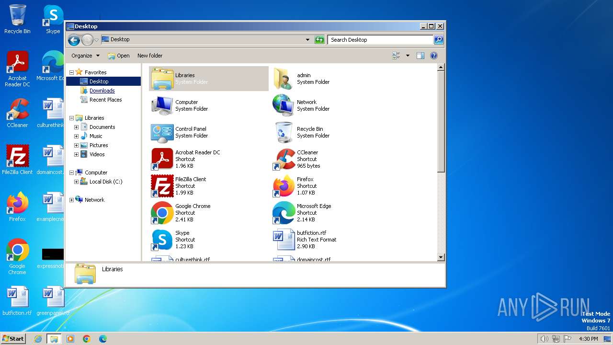This screenshot has width=613, height=345.
Task: Select Acrobat Reader DC shortcut in file list
Action: pos(162,159)
